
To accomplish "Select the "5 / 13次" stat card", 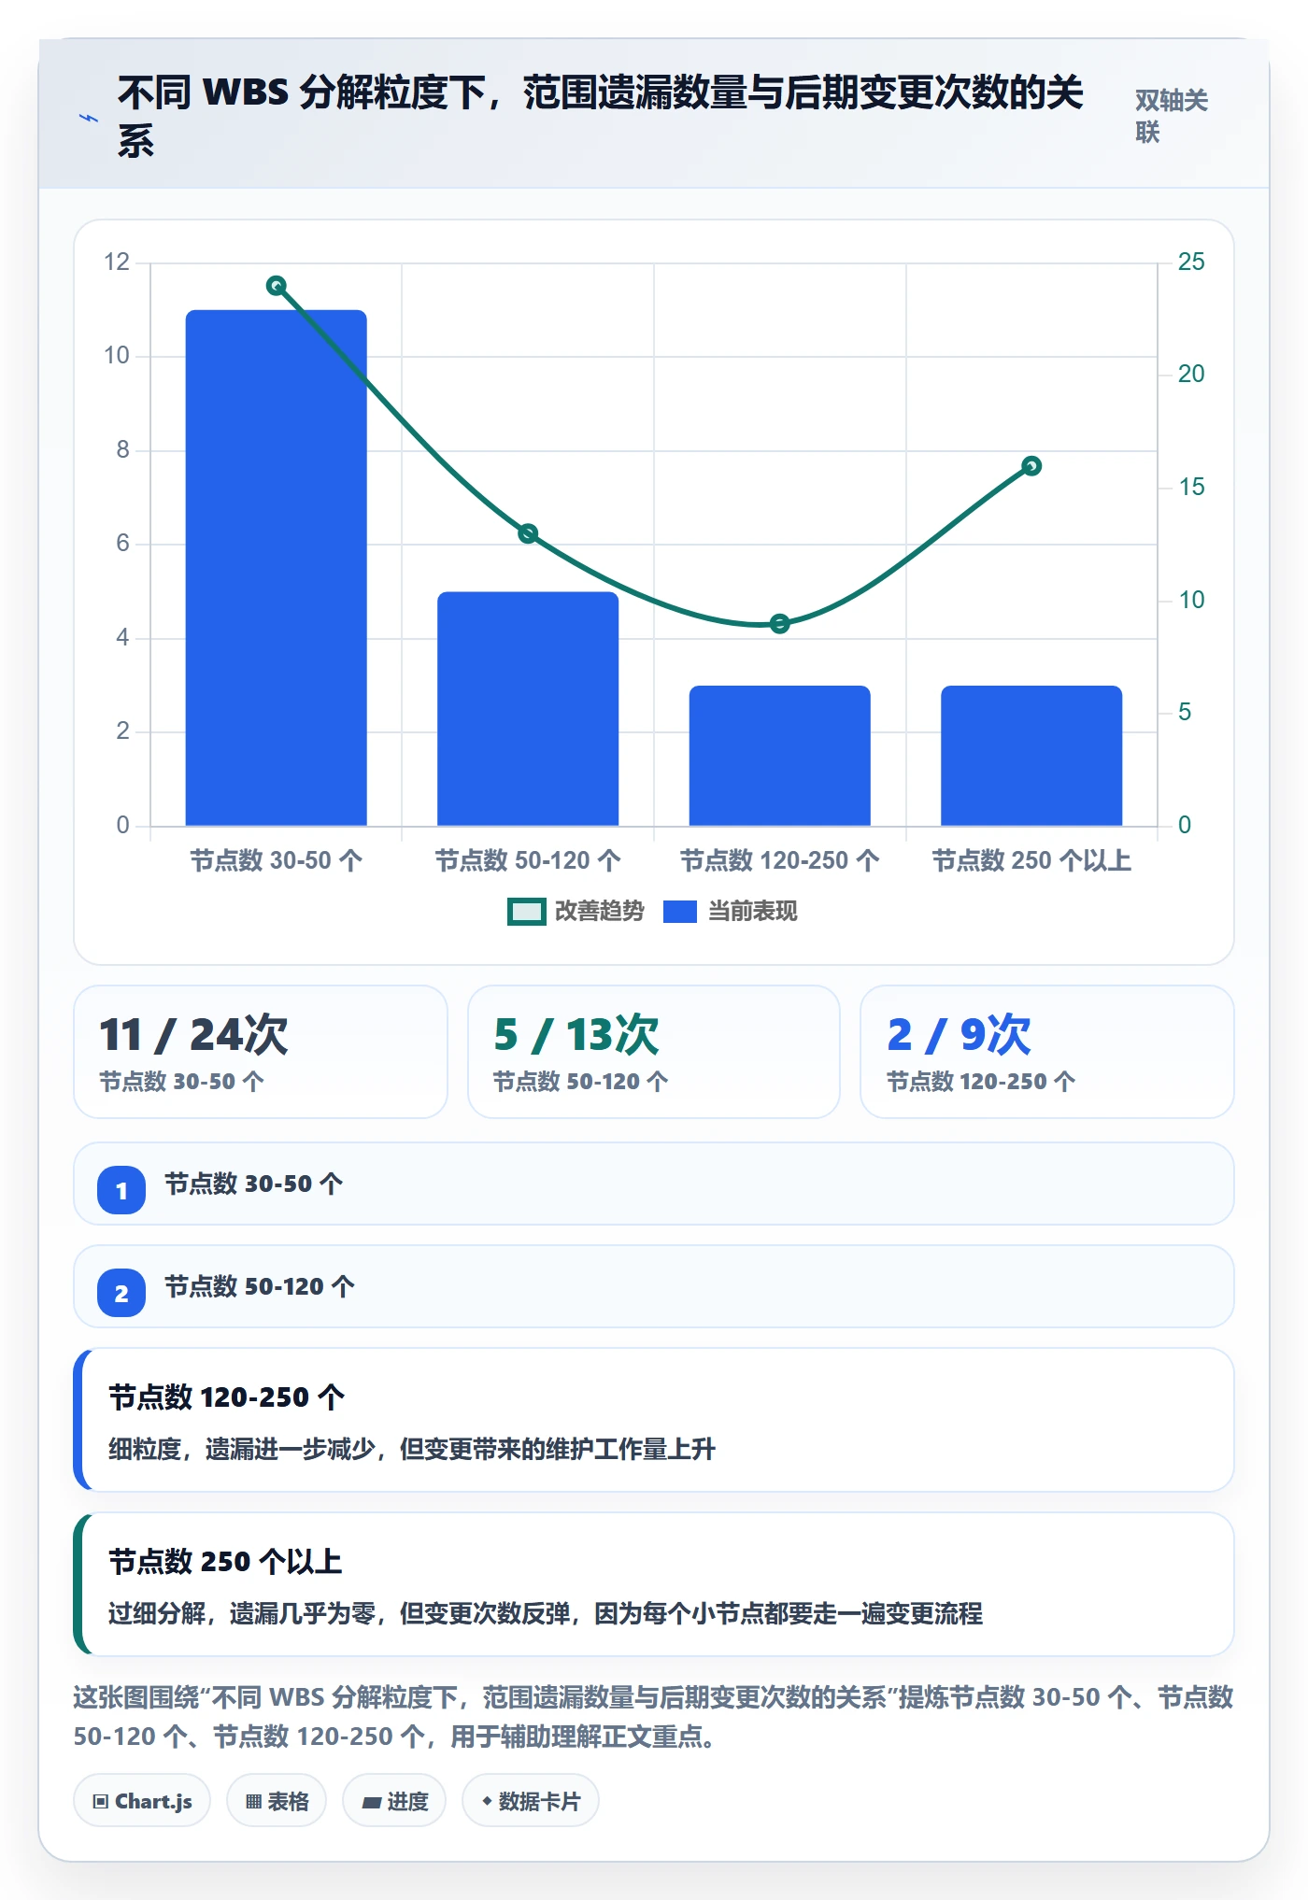I will pos(654,1052).
